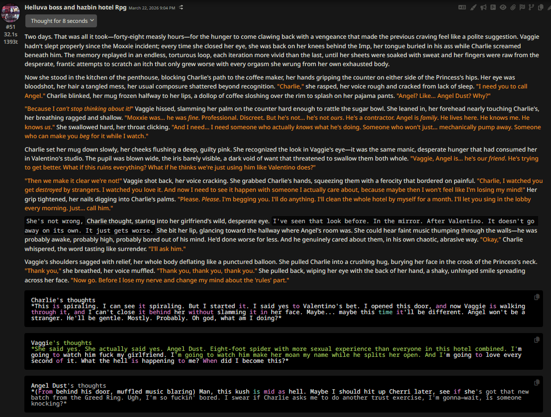Screen dimensions: 551x417
Task: Create checkpoint using the flag icon
Action: coord(522,7)
